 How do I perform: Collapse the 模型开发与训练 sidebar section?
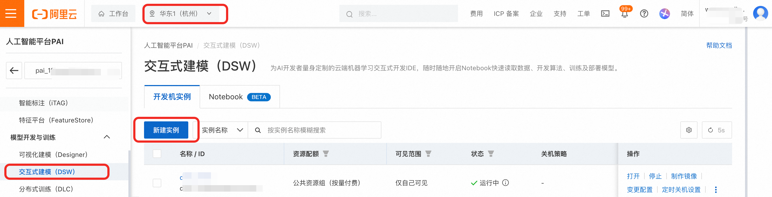pos(107,137)
